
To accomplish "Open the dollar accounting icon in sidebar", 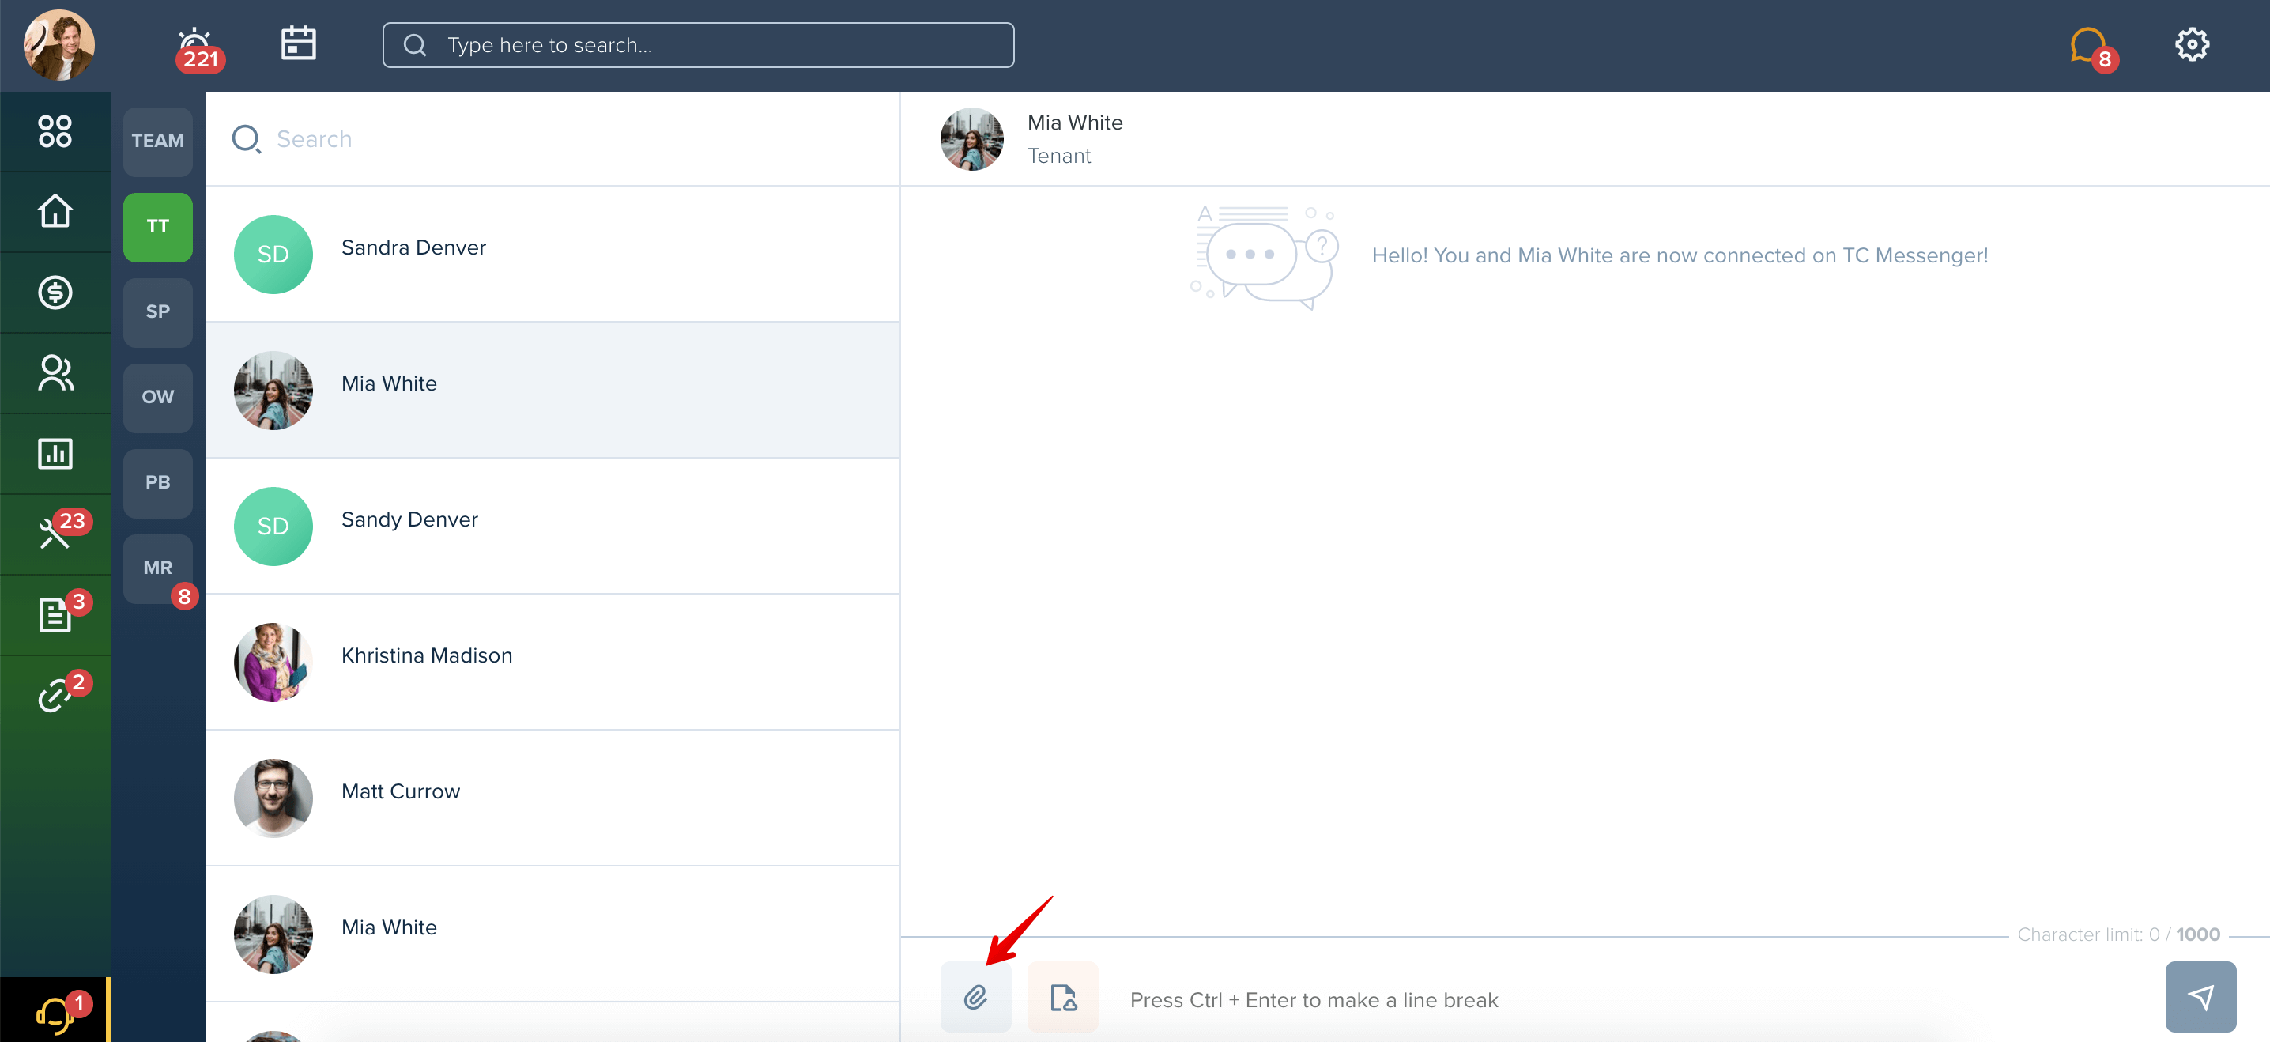I will click(55, 293).
